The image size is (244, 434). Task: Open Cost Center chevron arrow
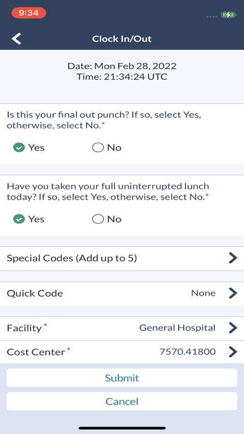[x=233, y=352]
